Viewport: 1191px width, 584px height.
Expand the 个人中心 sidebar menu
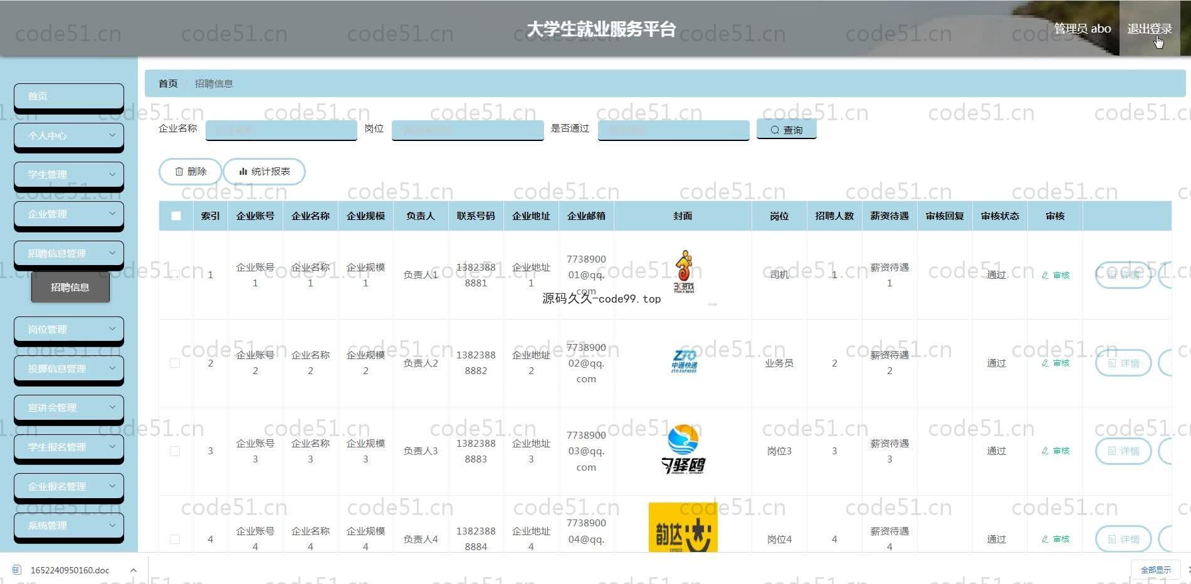(68, 135)
